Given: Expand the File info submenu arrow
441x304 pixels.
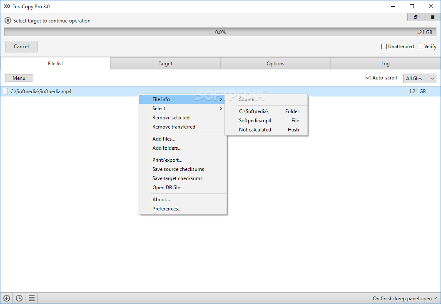Looking at the screenshot, I should click(221, 99).
